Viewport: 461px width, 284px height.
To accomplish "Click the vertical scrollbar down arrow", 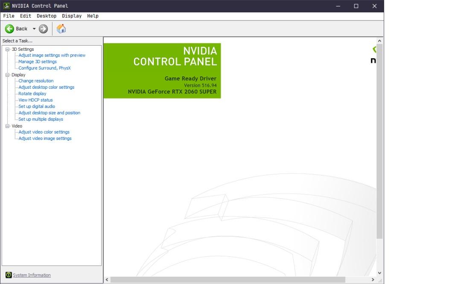I will coord(379,273).
